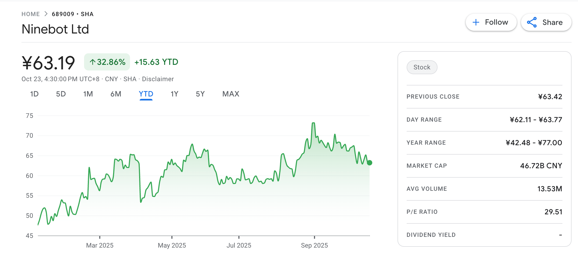This screenshot has width=578, height=254.
Task: Click the share network icon
Action: pos(532,22)
